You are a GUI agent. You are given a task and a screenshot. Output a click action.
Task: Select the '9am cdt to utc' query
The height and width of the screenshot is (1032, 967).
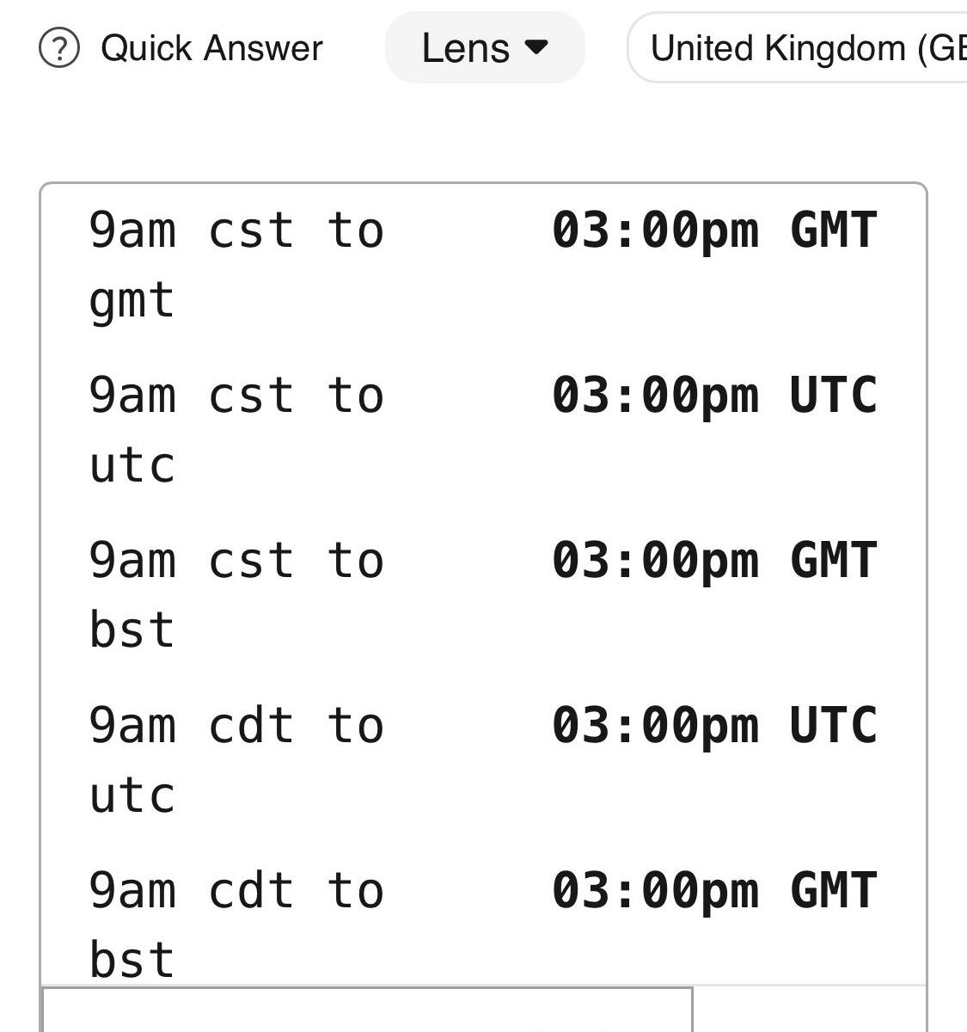coord(236,760)
